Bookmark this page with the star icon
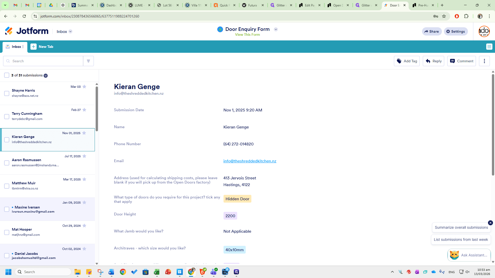Image resolution: width=495 pixels, height=278 pixels. coord(444,16)
